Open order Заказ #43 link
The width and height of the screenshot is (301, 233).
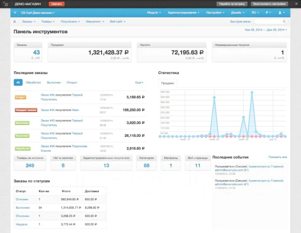(48, 120)
